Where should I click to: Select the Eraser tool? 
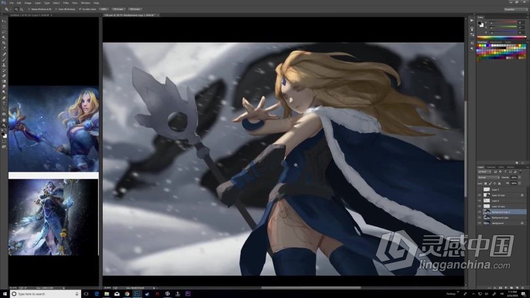click(x=5, y=76)
